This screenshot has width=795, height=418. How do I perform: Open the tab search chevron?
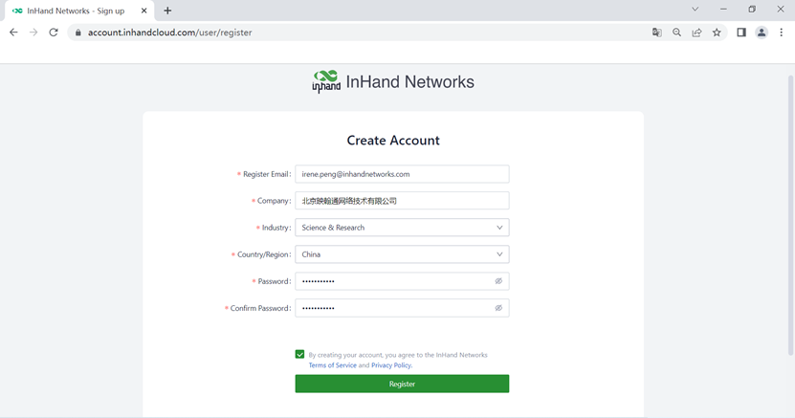coord(696,10)
